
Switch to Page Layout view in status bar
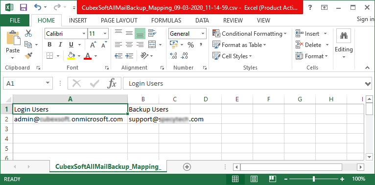pos(254,179)
